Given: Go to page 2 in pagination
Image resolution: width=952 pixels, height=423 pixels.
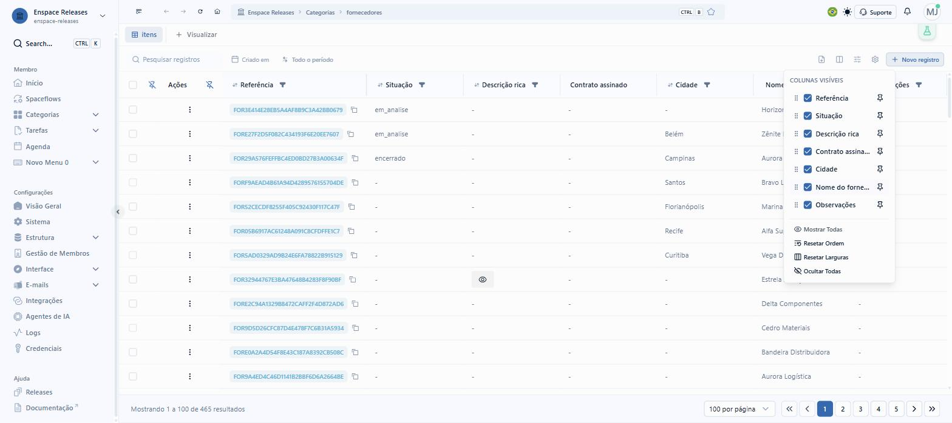Looking at the screenshot, I should 842,409.
